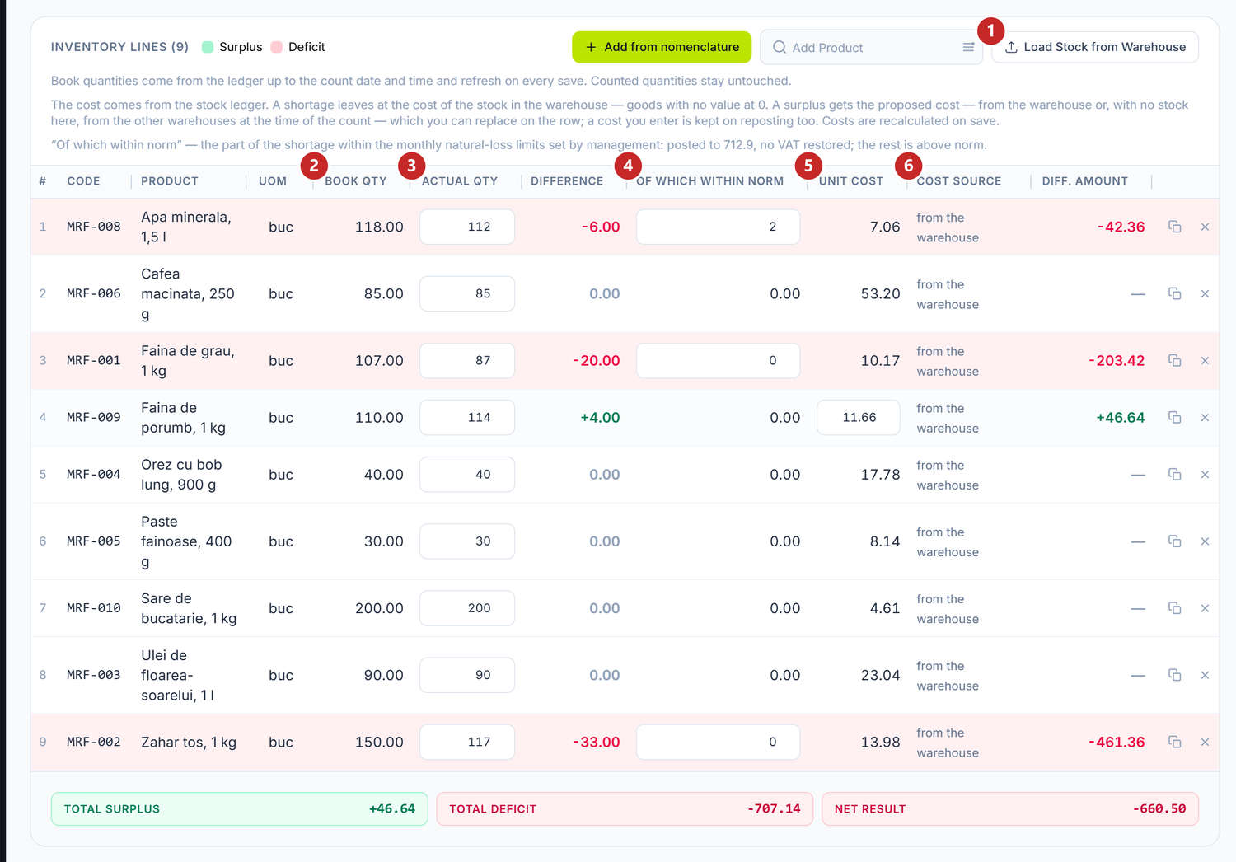1236x862 pixels.
Task: Duplicate the Faina de grau MRF-001 row
Action: [x=1175, y=360]
